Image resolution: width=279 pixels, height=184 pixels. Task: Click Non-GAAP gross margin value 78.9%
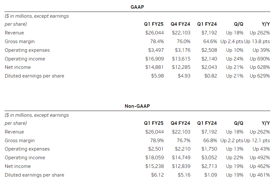click(157, 141)
